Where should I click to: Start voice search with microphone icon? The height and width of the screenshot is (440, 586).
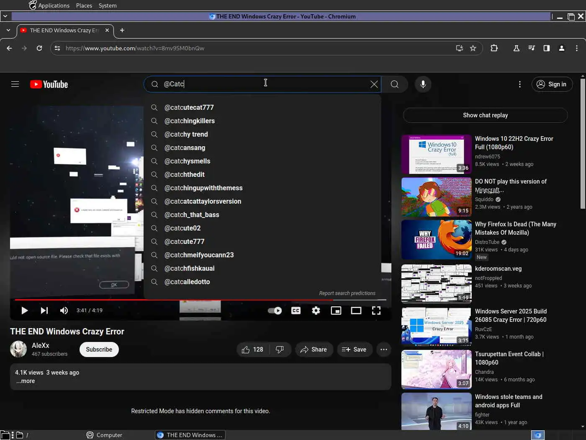423,84
